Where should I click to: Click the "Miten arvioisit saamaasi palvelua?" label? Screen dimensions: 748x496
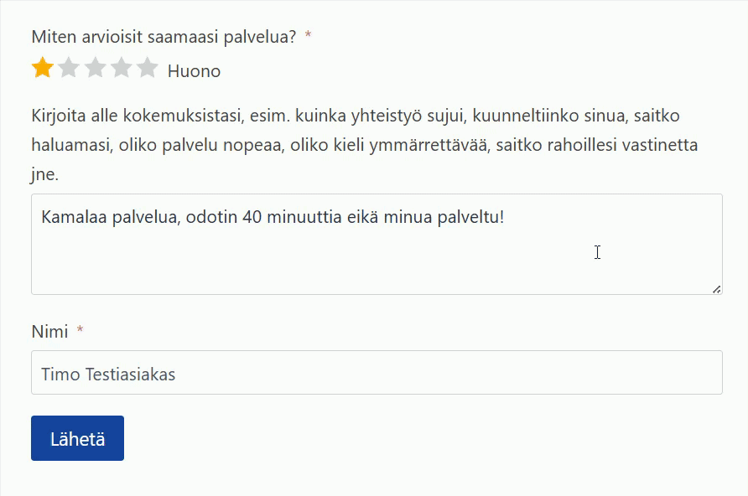coord(164,37)
